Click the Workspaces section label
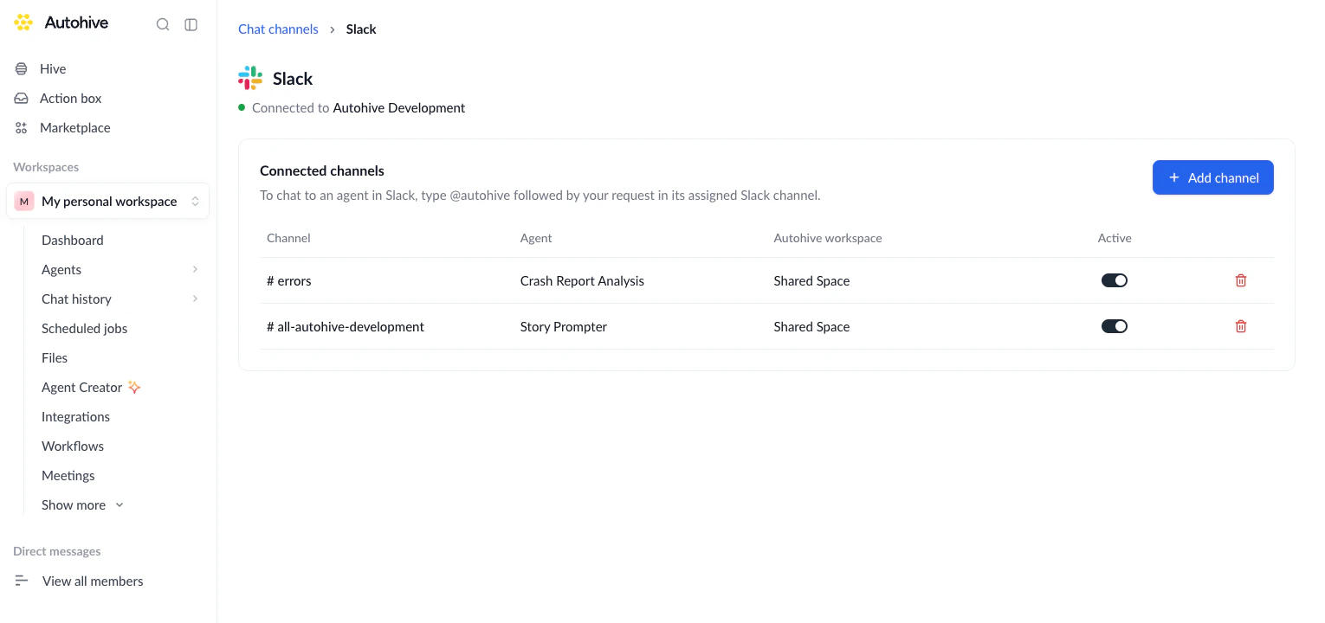The height and width of the screenshot is (623, 1325). [46, 167]
